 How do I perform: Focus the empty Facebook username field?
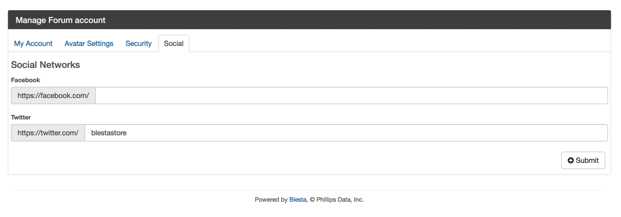click(352, 95)
